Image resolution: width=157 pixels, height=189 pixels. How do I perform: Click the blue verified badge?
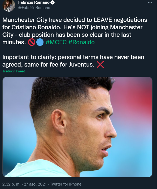point(53,2)
